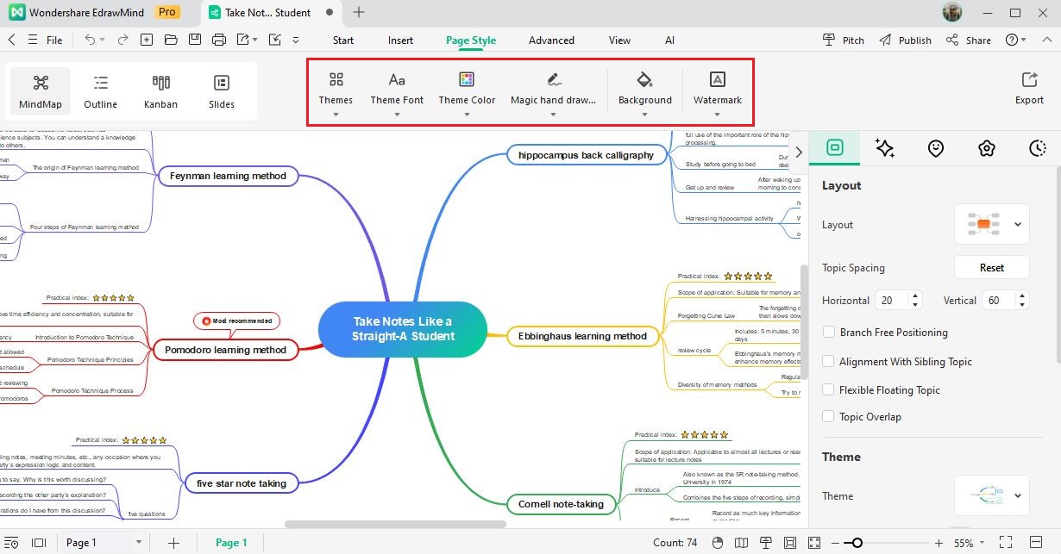This screenshot has height=554, width=1061.
Task: Switch to Kanban view mode
Action: pyautogui.click(x=160, y=91)
